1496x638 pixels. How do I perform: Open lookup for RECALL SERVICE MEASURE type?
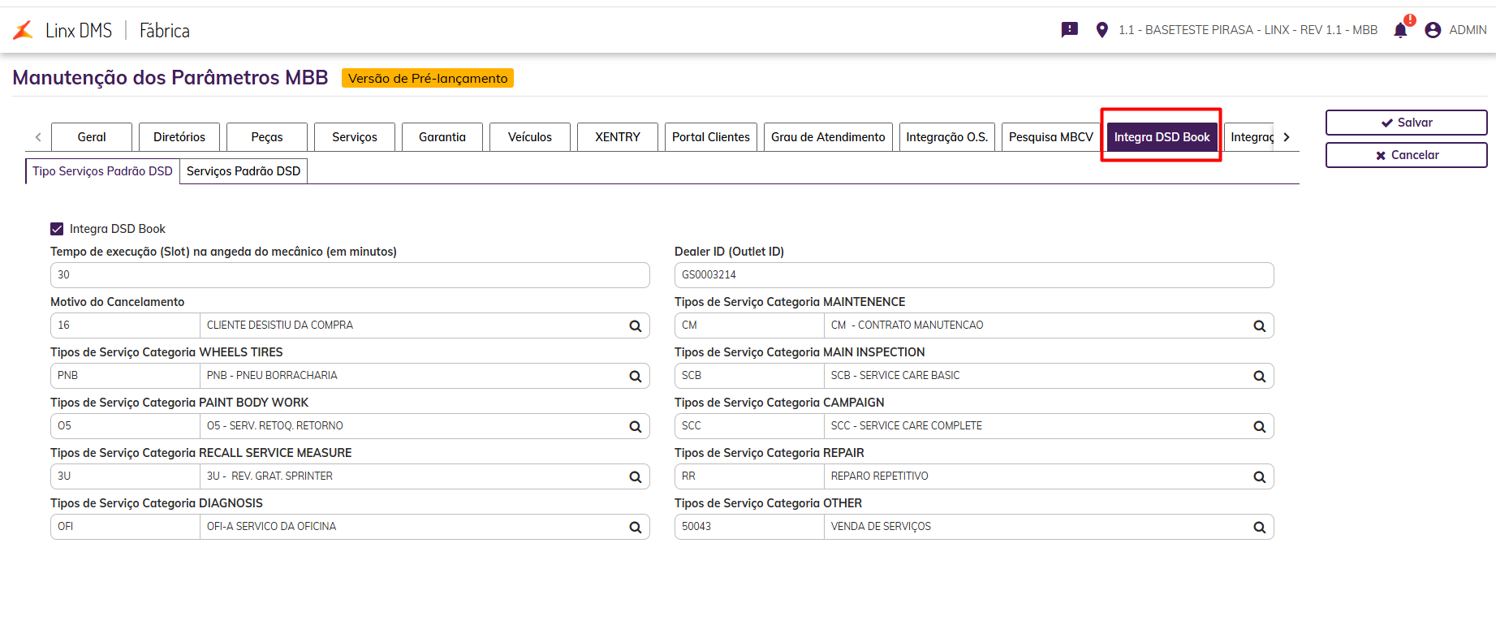point(636,476)
